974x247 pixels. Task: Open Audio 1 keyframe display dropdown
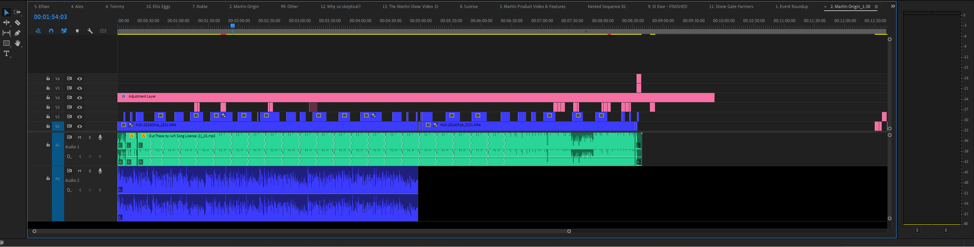(69, 157)
